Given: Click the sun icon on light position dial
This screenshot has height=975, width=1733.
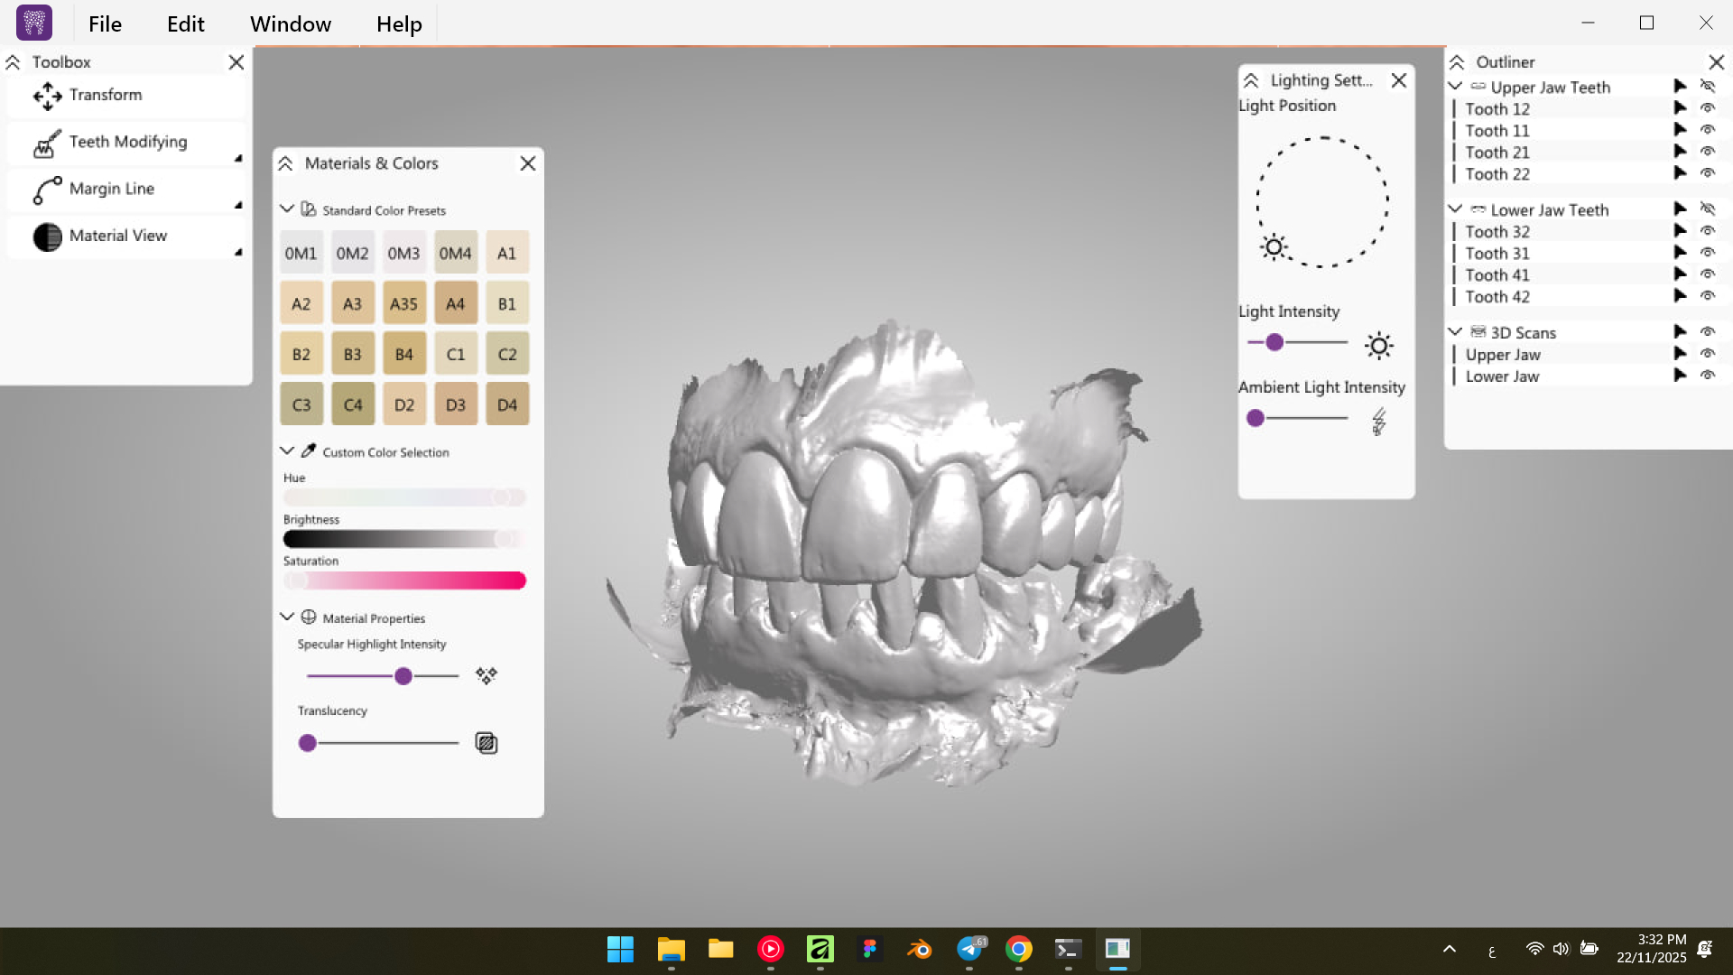Looking at the screenshot, I should (1274, 246).
